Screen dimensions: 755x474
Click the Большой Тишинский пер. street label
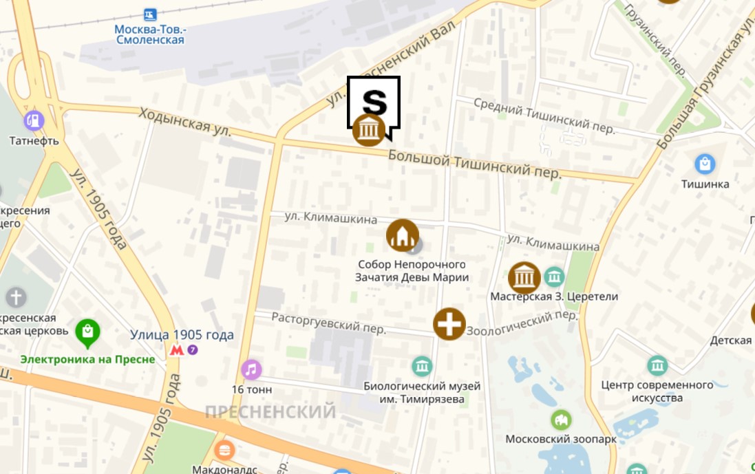click(474, 164)
